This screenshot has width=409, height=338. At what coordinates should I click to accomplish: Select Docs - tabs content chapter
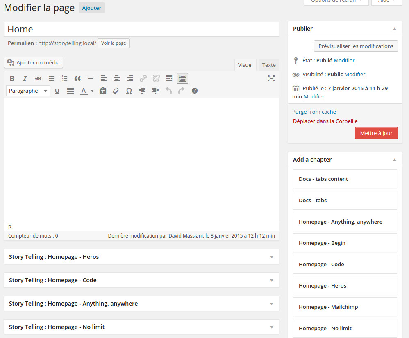(x=345, y=179)
